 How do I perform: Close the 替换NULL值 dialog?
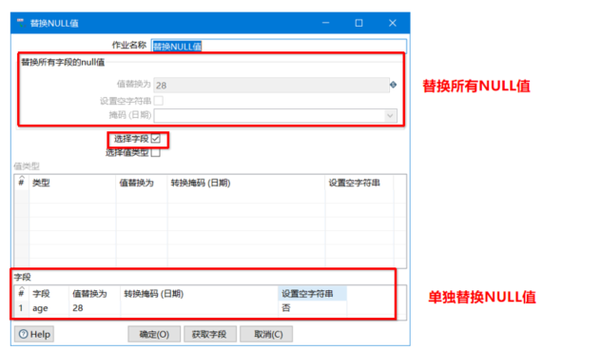tap(393, 23)
